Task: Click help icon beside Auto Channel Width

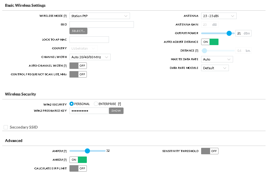Action: point(65,66)
